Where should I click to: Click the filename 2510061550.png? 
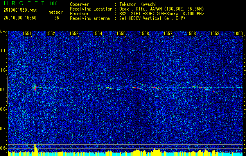20,11
